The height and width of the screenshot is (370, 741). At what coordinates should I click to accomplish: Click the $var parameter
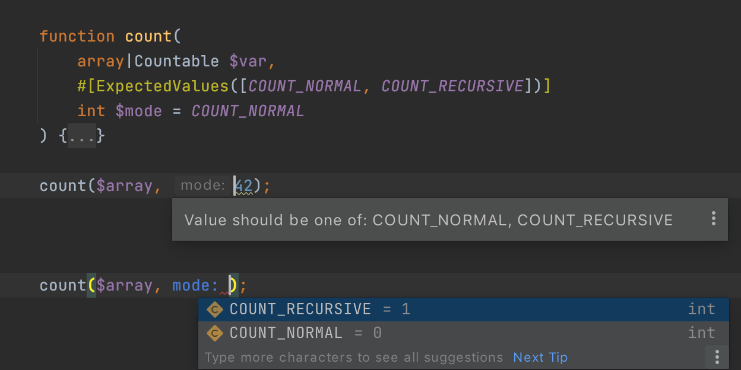pyautogui.click(x=249, y=62)
